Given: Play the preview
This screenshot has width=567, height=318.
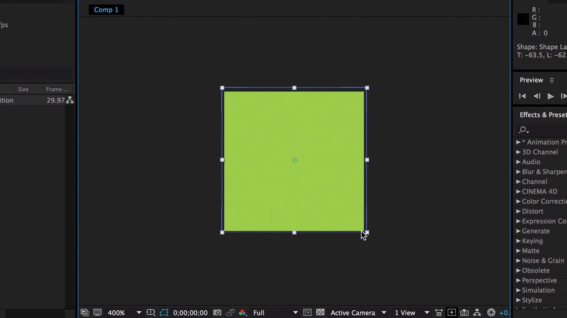Looking at the screenshot, I should [x=551, y=96].
